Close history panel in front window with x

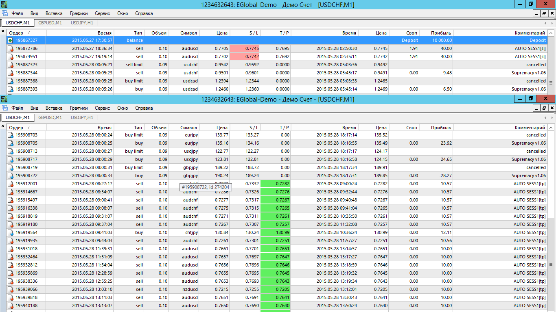[3, 126]
